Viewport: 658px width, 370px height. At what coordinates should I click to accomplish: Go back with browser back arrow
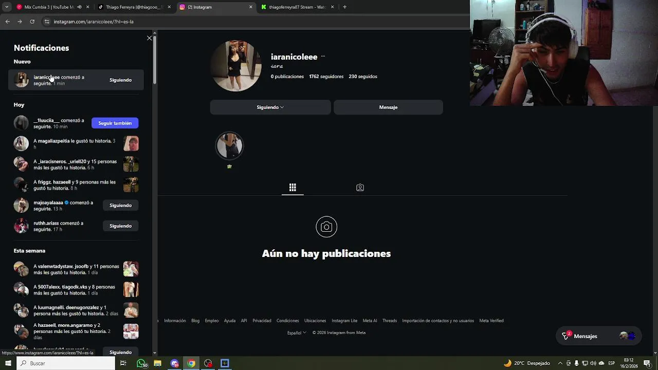tap(8, 22)
